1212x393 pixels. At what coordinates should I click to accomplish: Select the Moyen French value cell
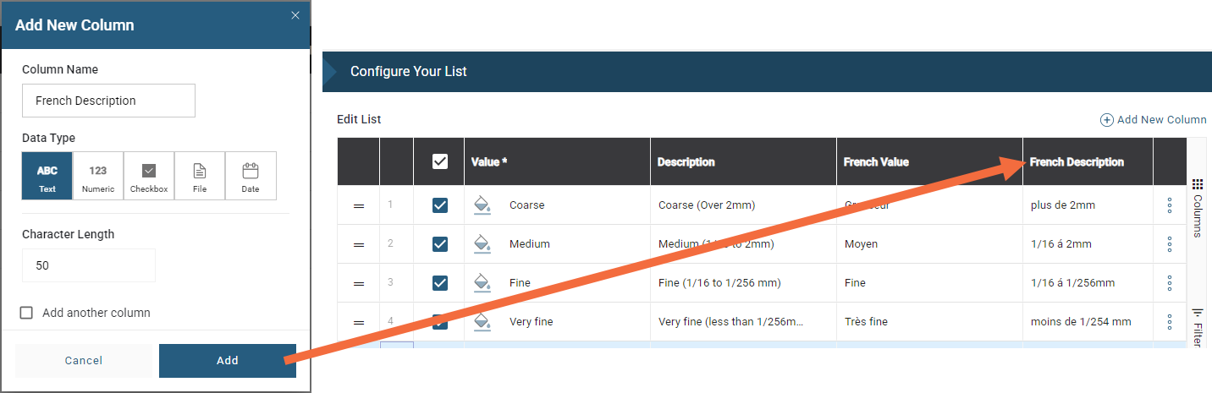click(929, 244)
